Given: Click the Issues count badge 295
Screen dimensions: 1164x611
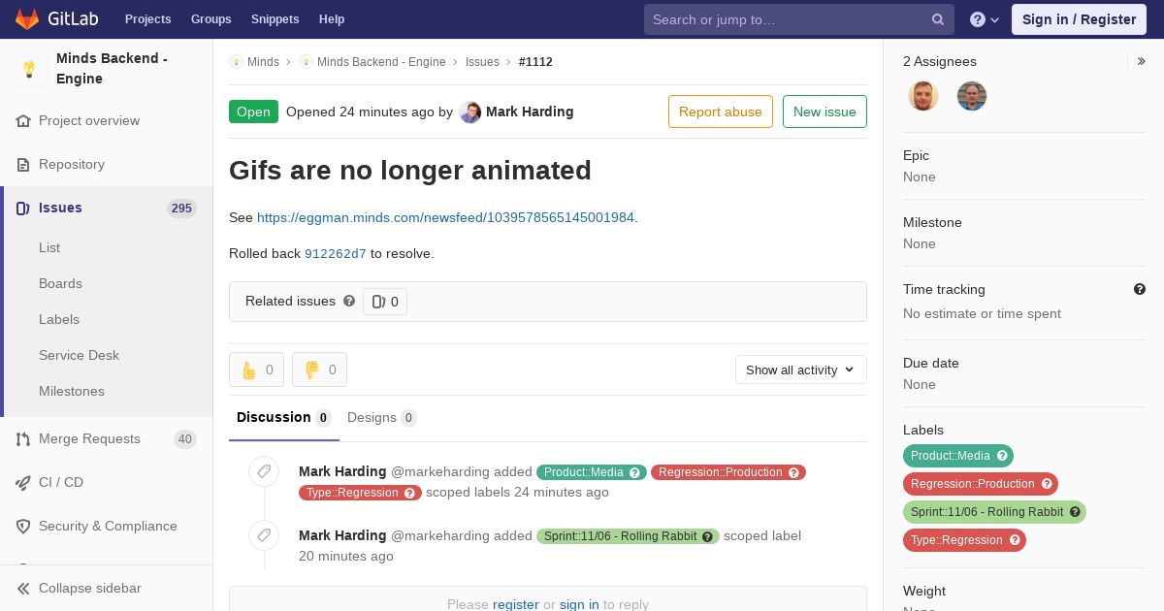Looking at the screenshot, I should click(181, 209).
